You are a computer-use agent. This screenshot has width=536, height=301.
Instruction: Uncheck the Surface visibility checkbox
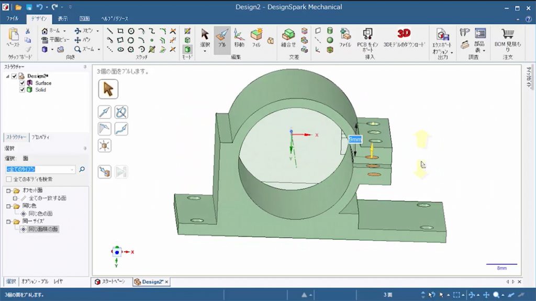coord(23,83)
